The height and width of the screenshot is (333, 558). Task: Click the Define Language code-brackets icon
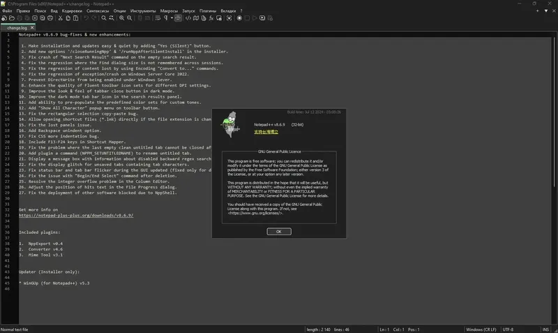[188, 18]
